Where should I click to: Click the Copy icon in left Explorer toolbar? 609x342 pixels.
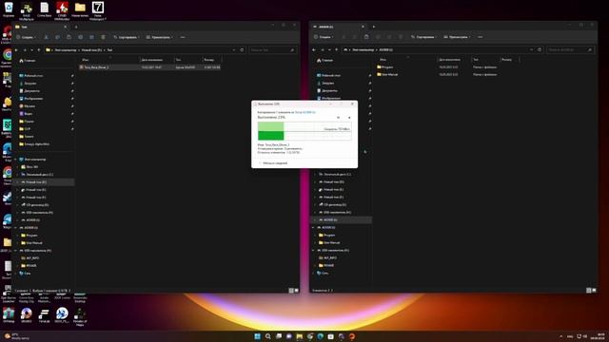[57, 37]
